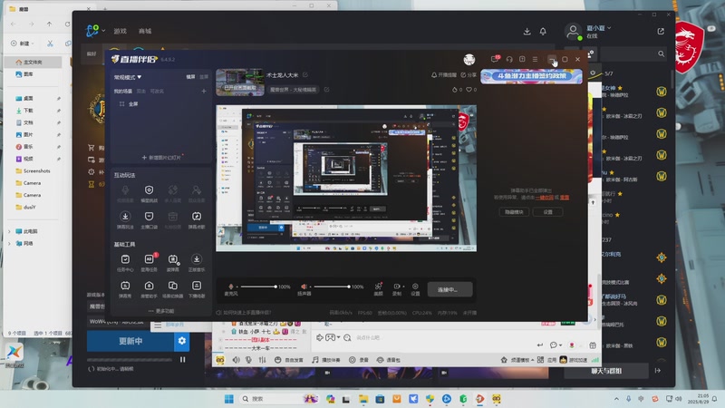Viewport: 725px width, 408px height.
Task: Open the hamburger menu icon in 直播伴侣 title bar
Action: click(x=535, y=59)
